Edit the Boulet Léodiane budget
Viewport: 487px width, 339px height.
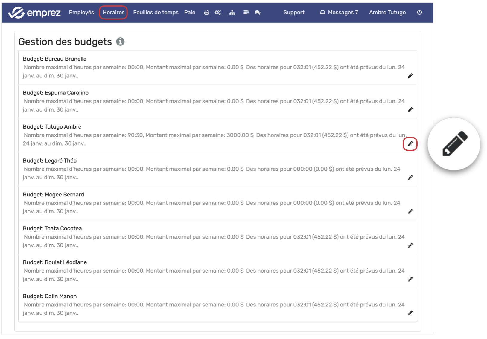click(x=410, y=279)
